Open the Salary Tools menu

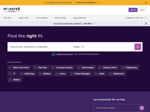(24, 18)
